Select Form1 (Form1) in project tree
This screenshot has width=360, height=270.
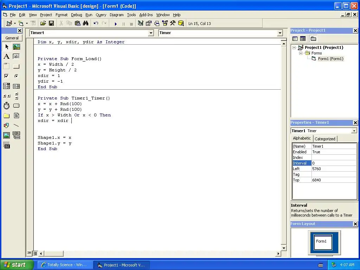coord(330,59)
